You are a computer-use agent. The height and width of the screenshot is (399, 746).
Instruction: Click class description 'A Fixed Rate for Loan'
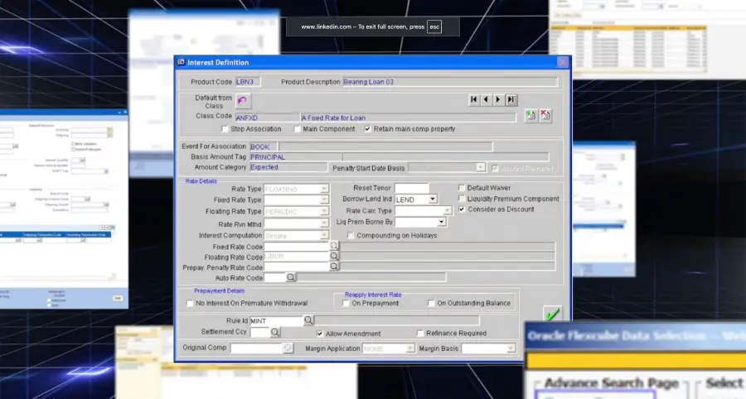[408, 118]
